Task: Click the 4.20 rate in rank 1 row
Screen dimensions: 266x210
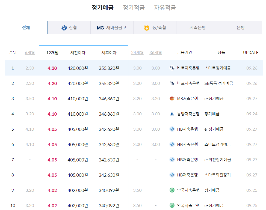Action: [x=52, y=68]
